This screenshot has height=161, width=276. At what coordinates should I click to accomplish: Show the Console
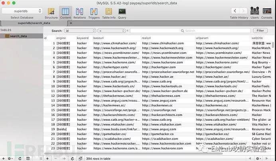point(267,13)
